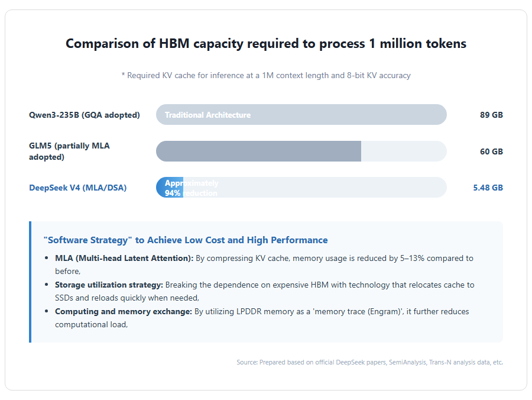Open the DeepSeek V4 (MLA/DSA) label
The height and width of the screenshot is (400, 532).
[77, 188]
